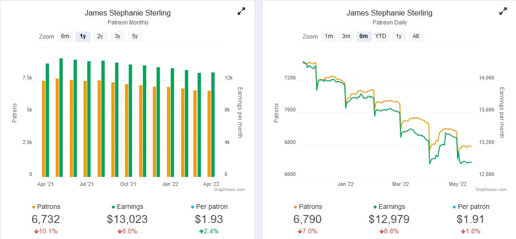Expand the Patreon Daily chart to fullscreen
This screenshot has height=239, width=516.
point(503,11)
